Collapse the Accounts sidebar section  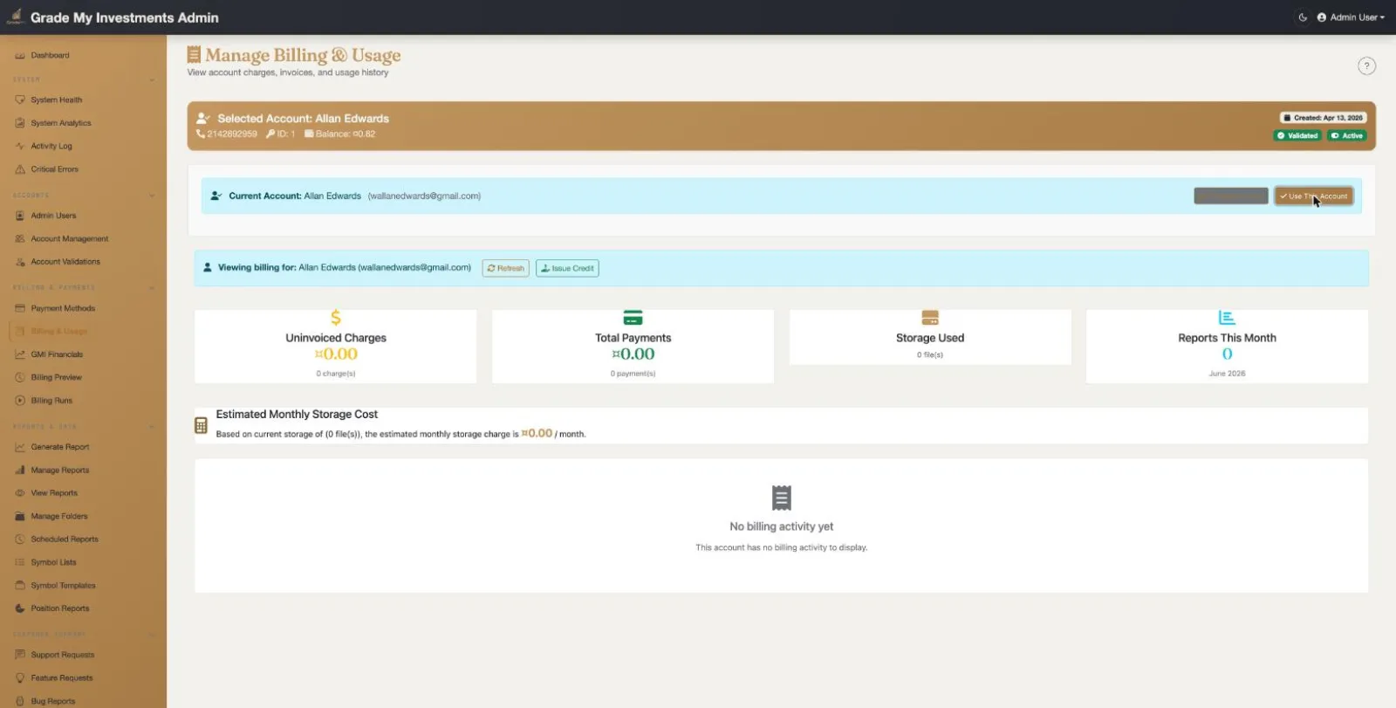point(152,196)
